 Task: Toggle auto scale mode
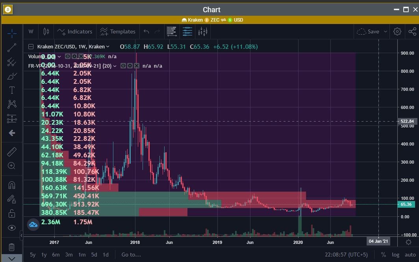pyautogui.click(x=410, y=255)
